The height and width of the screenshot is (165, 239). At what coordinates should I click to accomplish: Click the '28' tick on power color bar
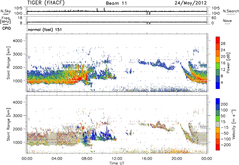(223, 43)
